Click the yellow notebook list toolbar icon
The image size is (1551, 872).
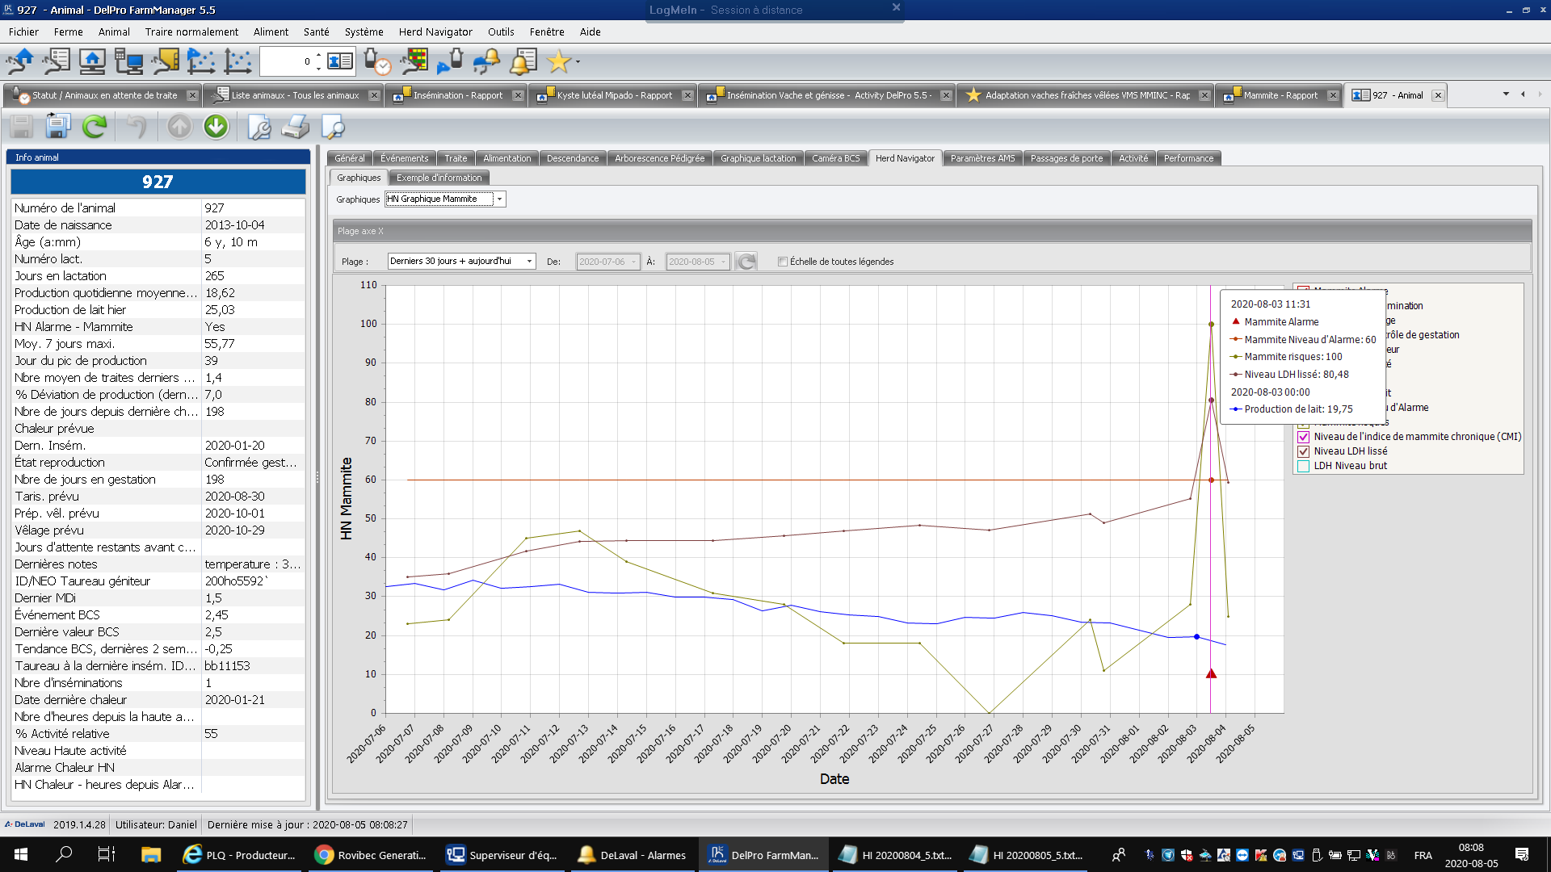click(165, 61)
